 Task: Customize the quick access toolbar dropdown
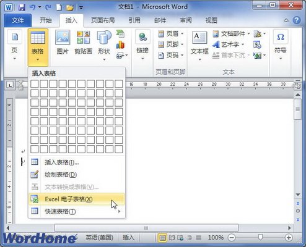81,8
